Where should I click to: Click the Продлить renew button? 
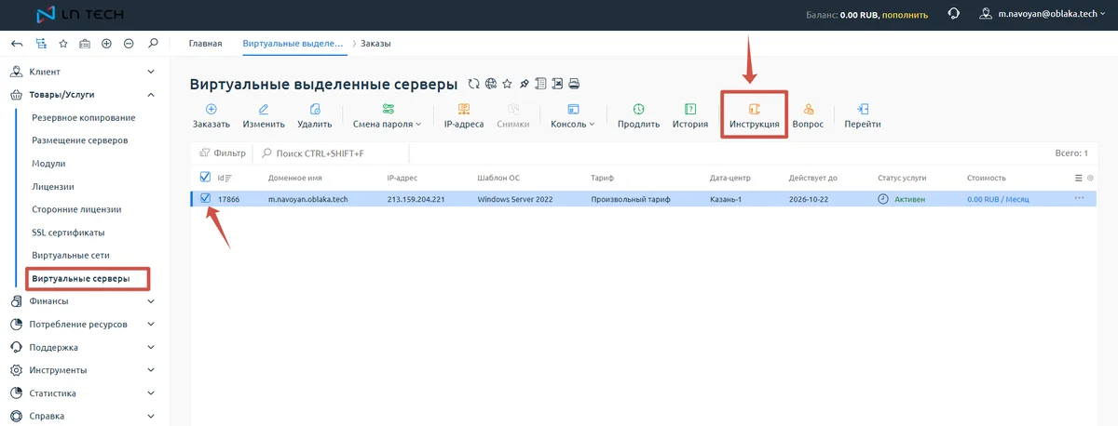pyautogui.click(x=638, y=115)
